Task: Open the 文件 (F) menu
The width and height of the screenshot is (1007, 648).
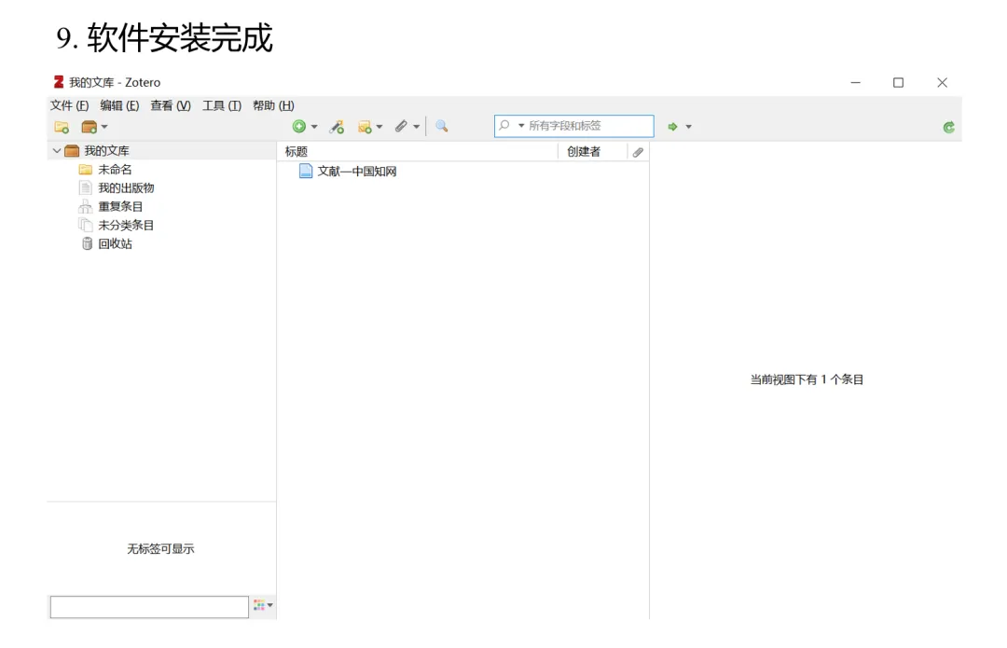Action: pyautogui.click(x=69, y=105)
